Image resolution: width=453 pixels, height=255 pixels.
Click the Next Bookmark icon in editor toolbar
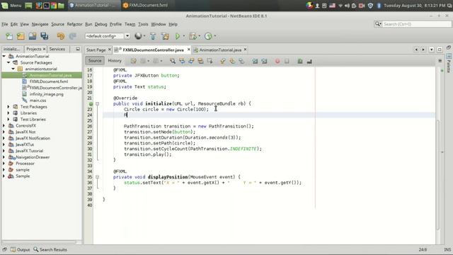point(232,61)
